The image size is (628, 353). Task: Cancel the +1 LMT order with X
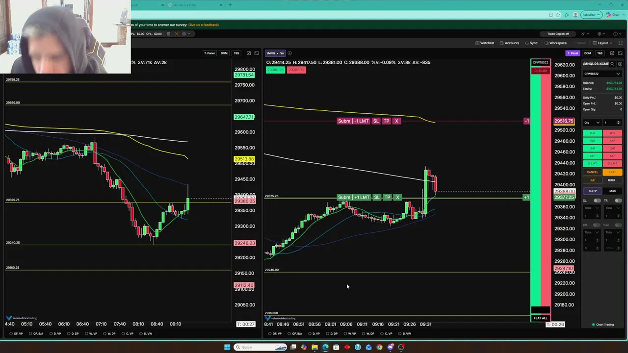point(397,197)
